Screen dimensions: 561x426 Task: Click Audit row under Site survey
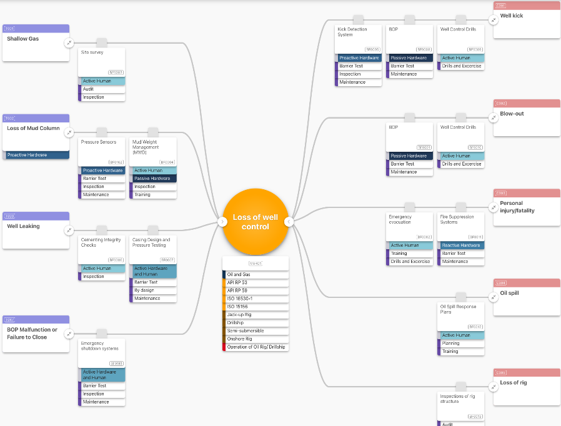(102, 89)
